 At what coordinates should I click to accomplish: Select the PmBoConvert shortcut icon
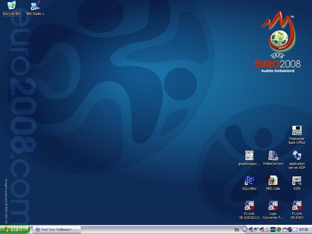coord(273,158)
